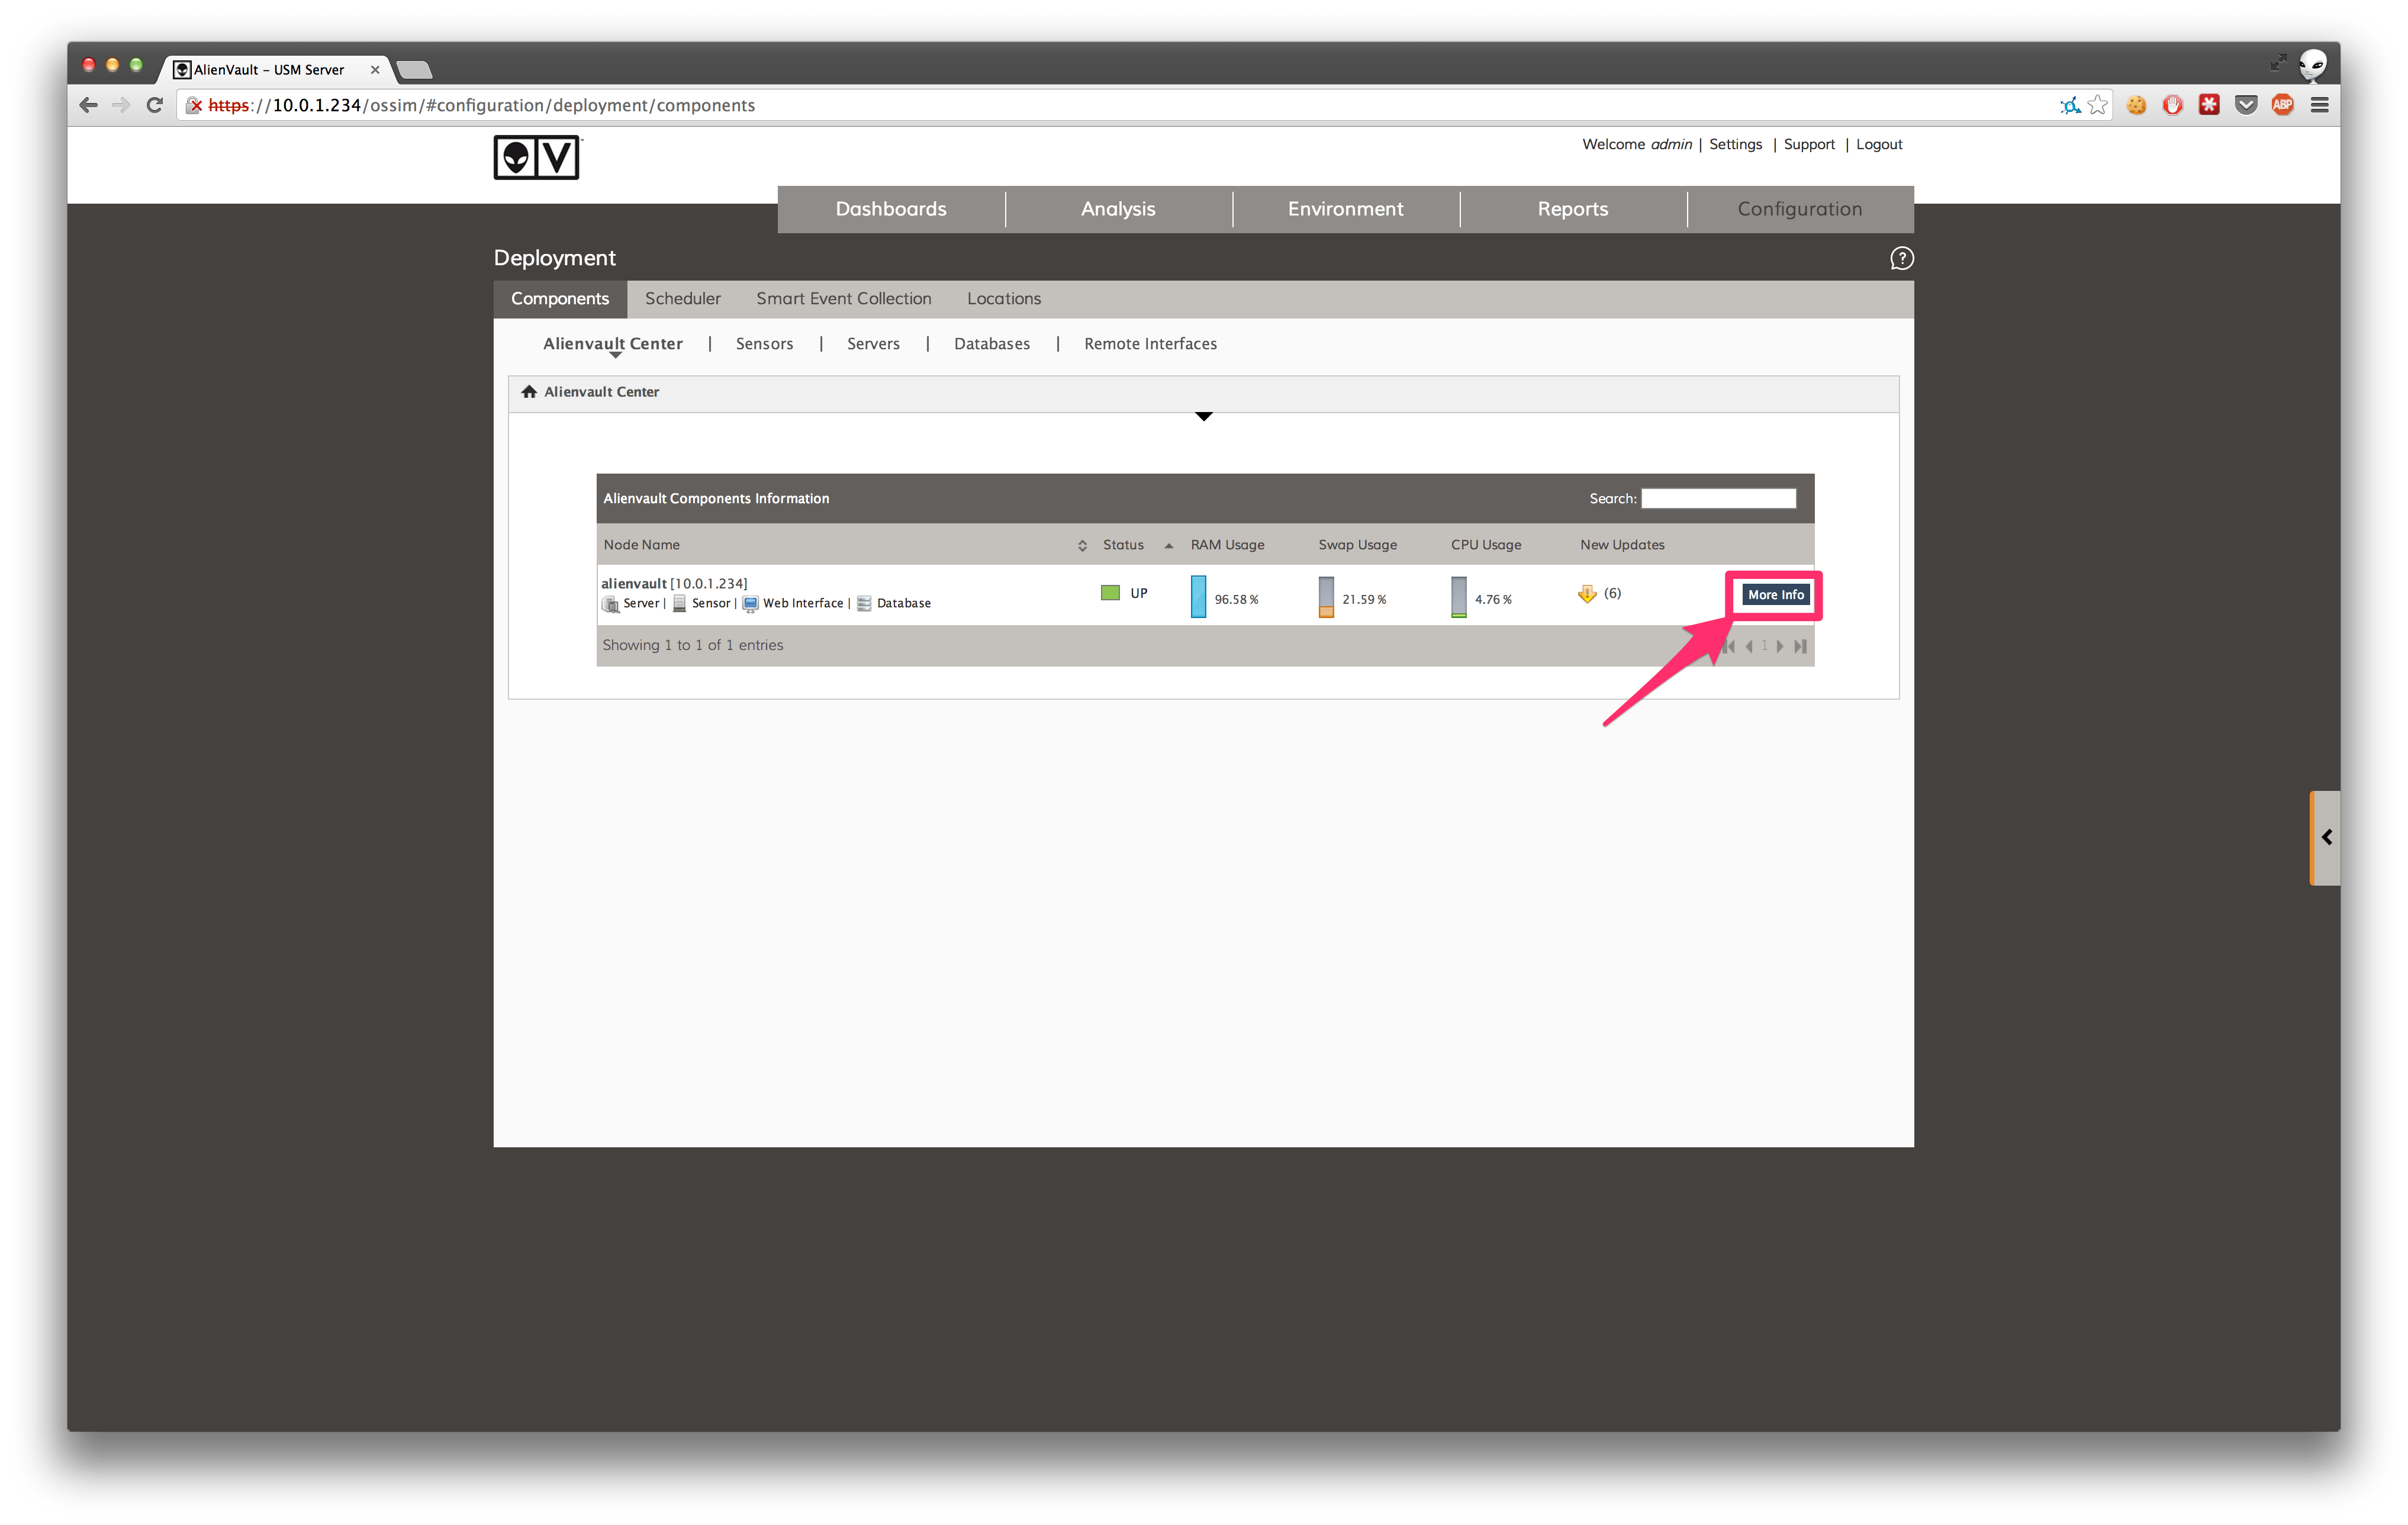Select the Databases subtab
Image resolution: width=2408 pixels, height=1525 pixels.
[992, 344]
